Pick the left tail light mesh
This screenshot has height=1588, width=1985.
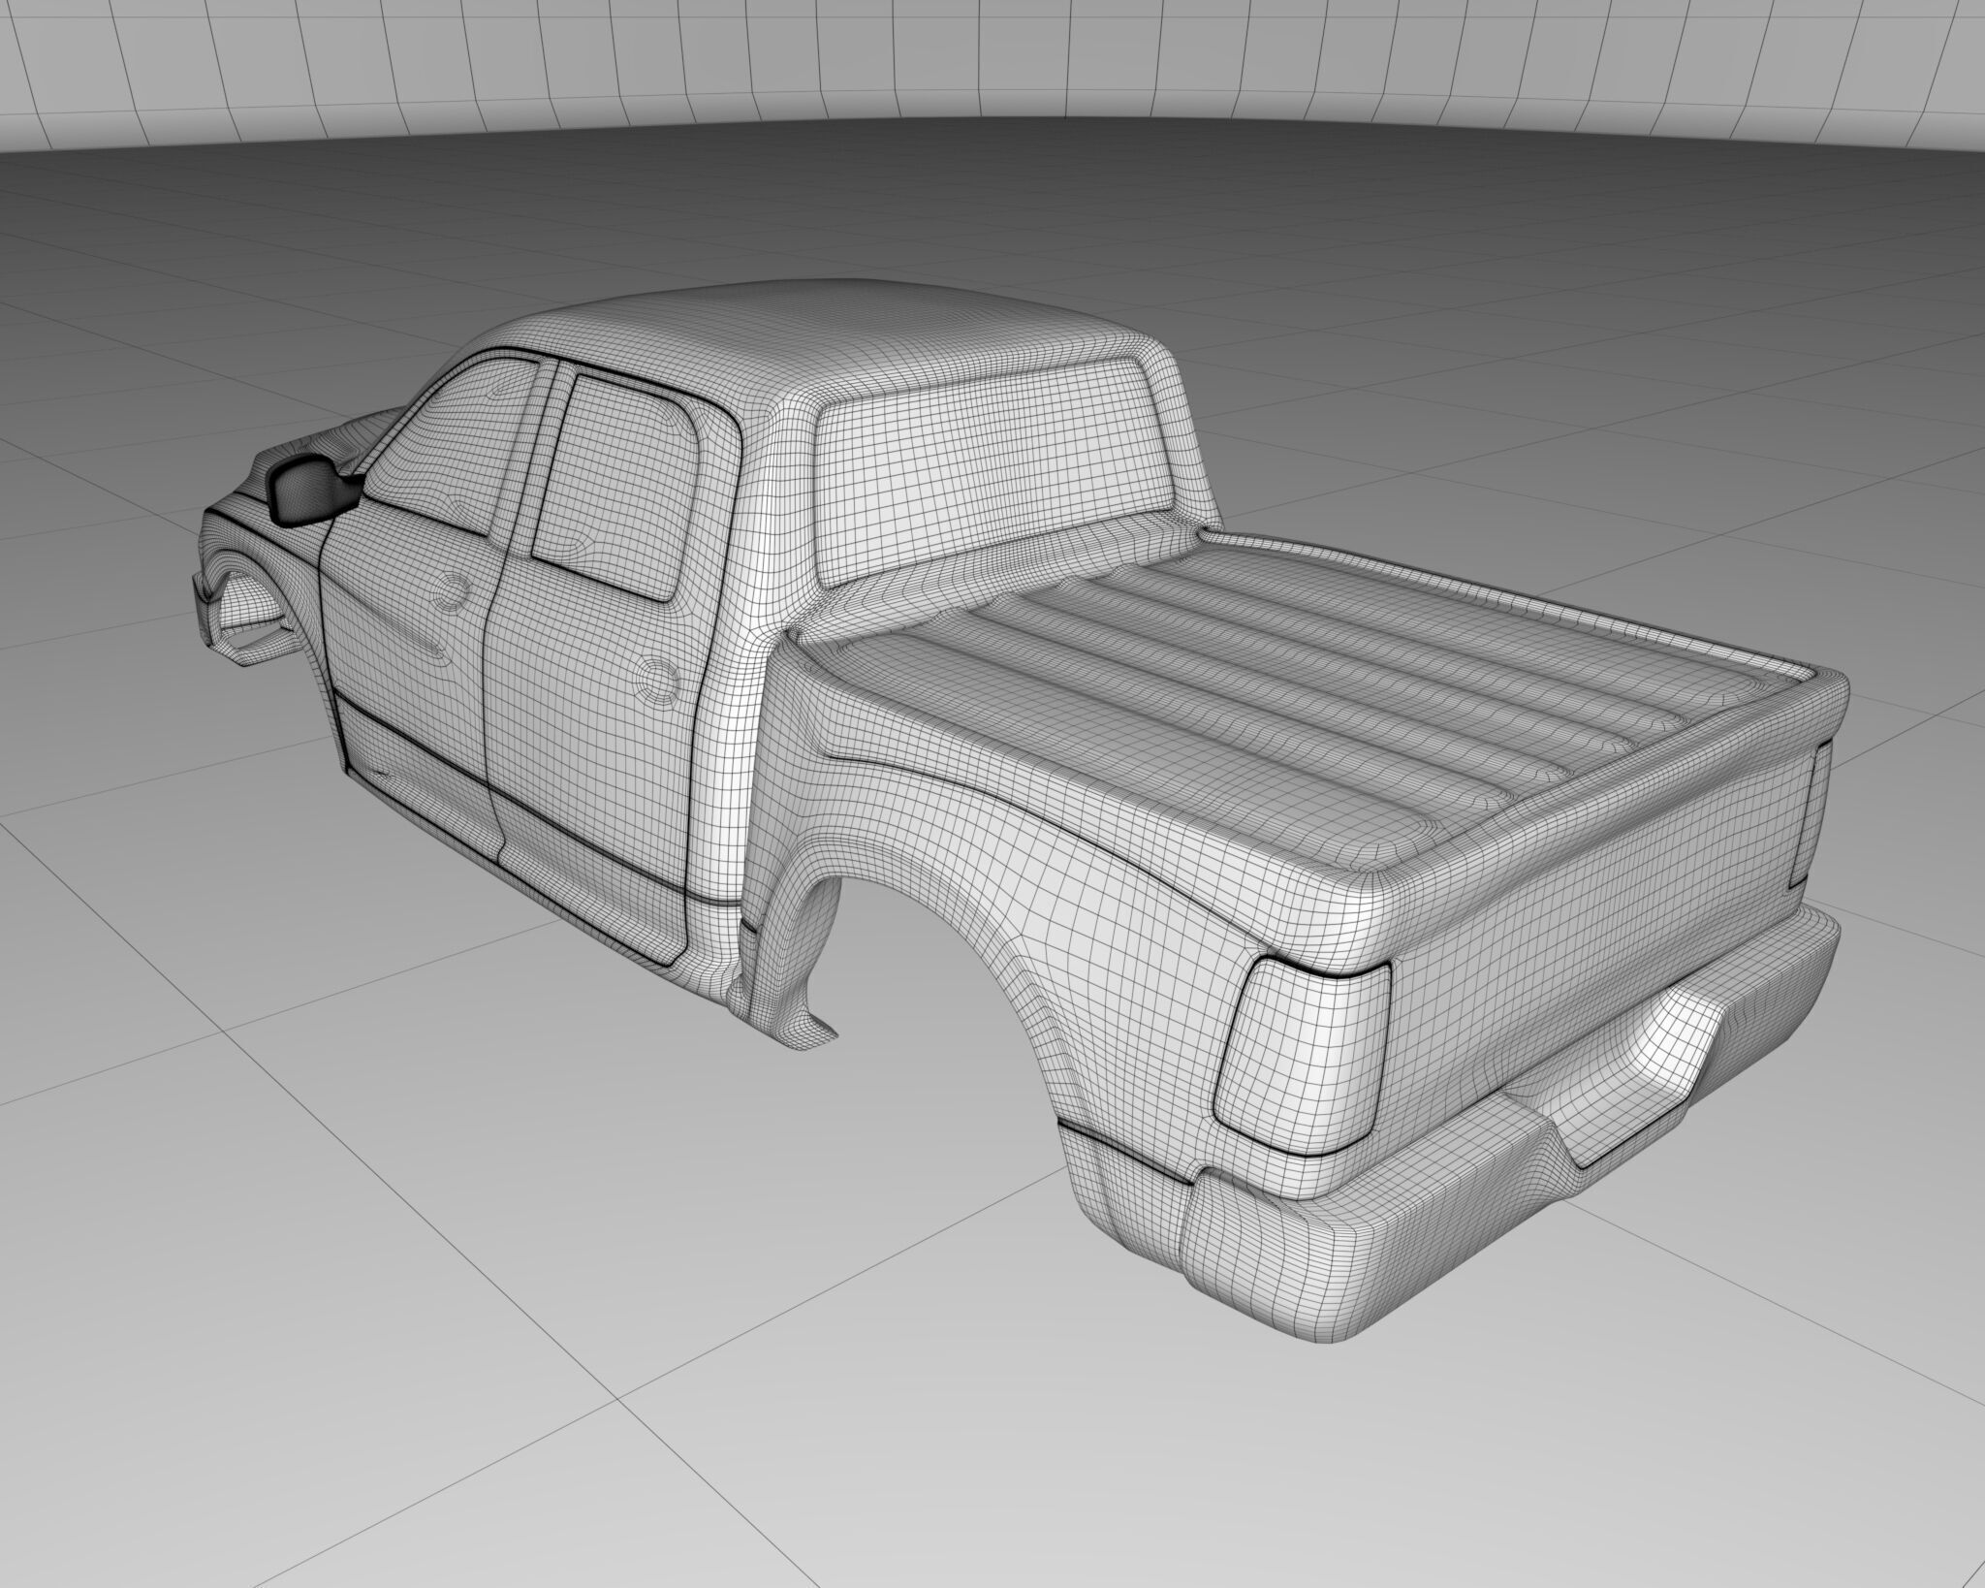pos(1304,1055)
